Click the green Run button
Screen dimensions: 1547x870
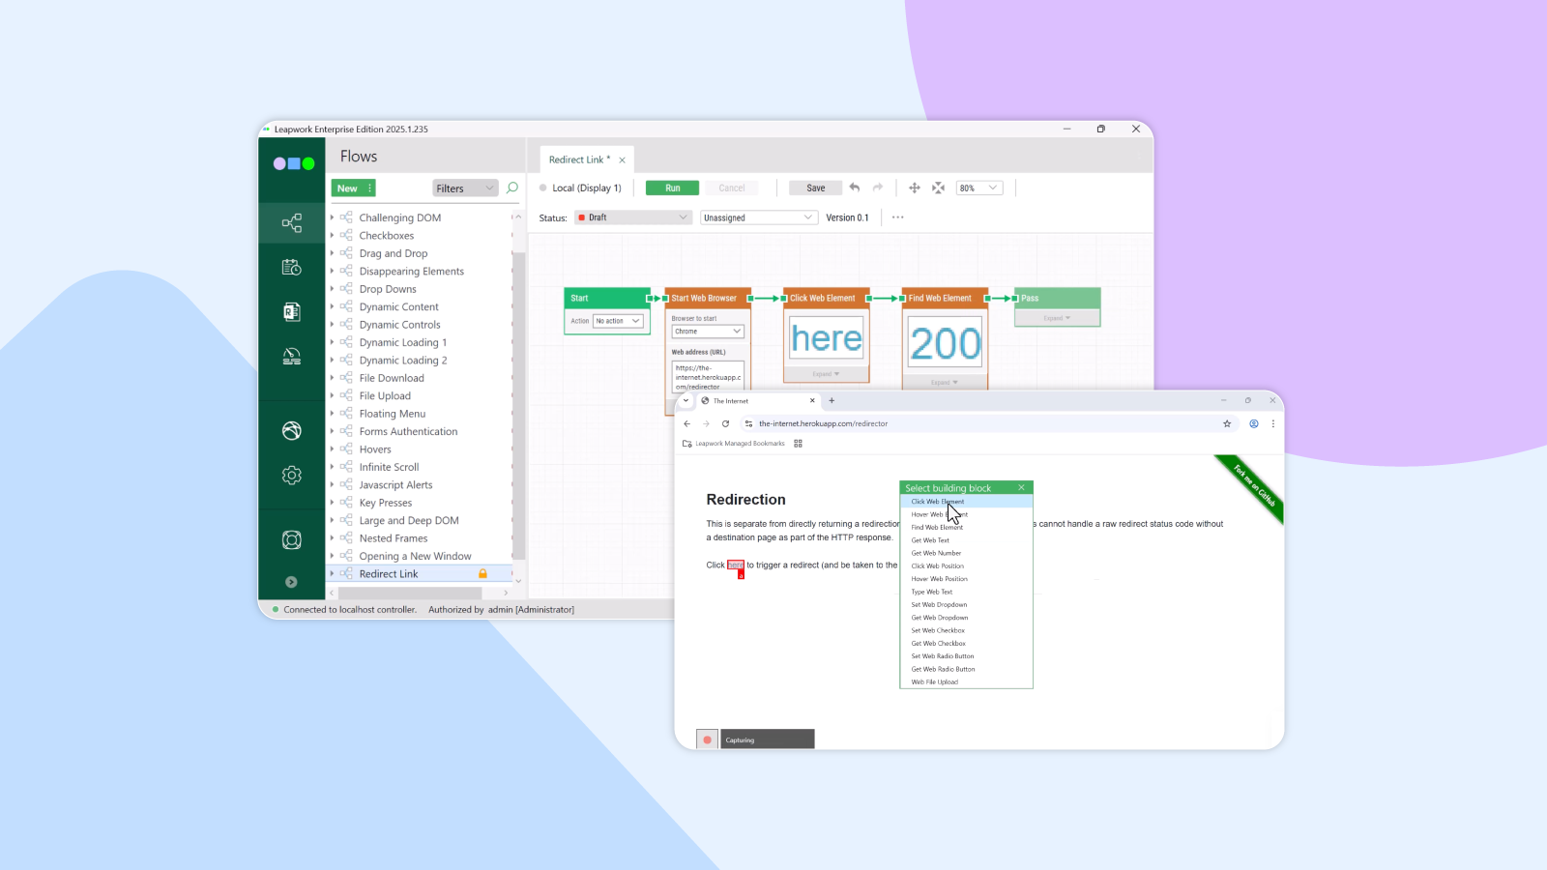point(672,188)
